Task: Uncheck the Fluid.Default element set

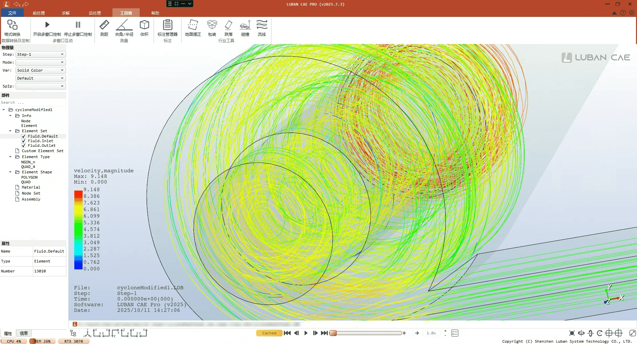Action: coord(24,136)
